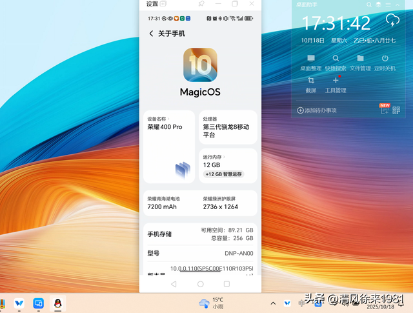Open 快捷搜索 tool
The width and height of the screenshot is (413, 313).
336,63
